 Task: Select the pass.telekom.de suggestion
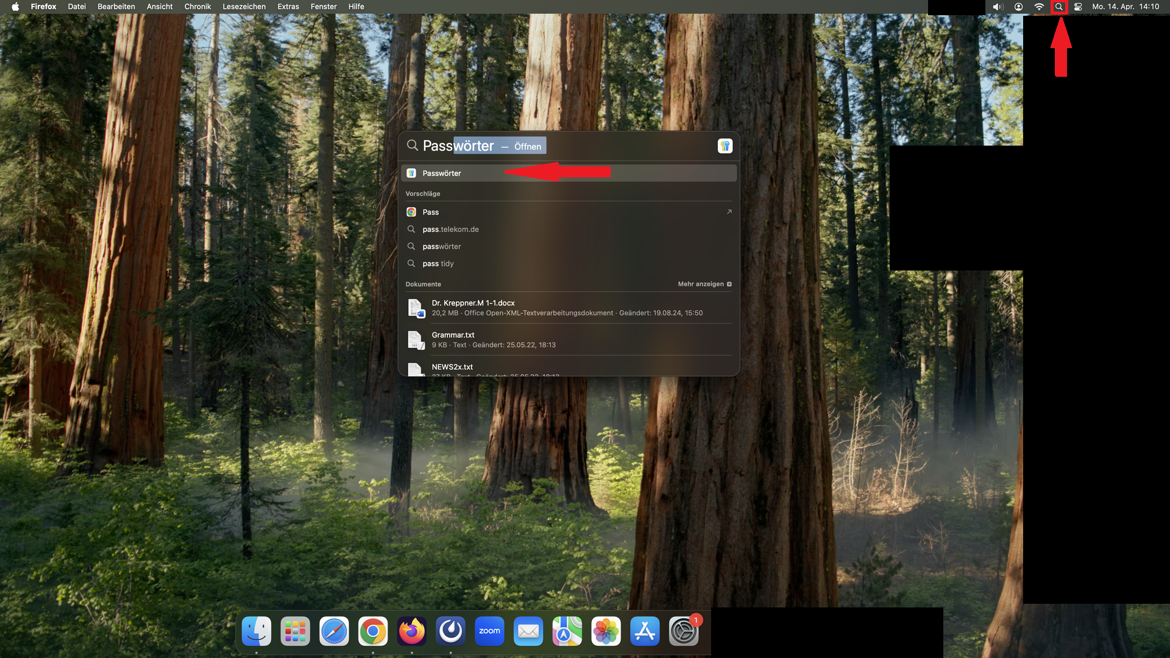[450, 229]
